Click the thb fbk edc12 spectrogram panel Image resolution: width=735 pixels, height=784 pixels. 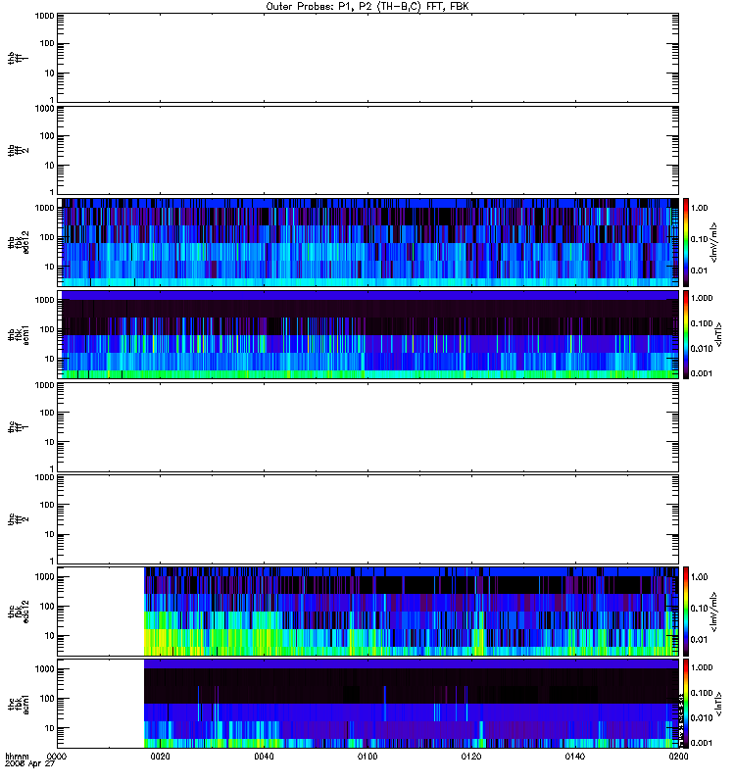tap(367, 242)
